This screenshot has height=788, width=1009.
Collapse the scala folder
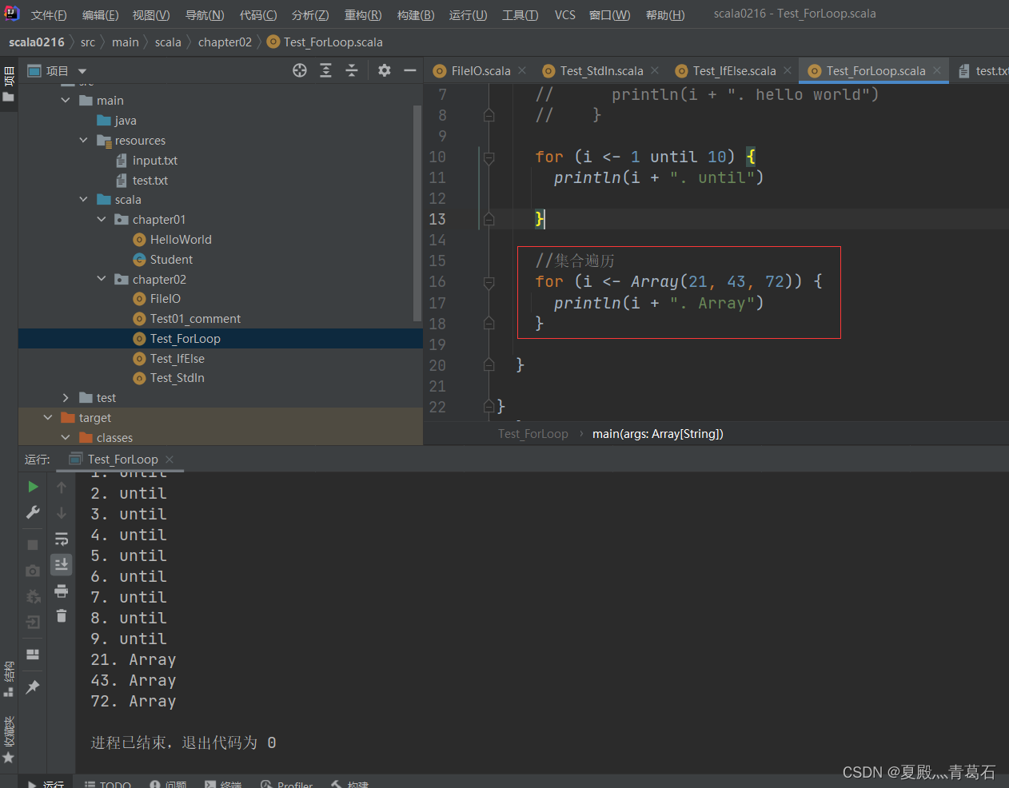83,199
